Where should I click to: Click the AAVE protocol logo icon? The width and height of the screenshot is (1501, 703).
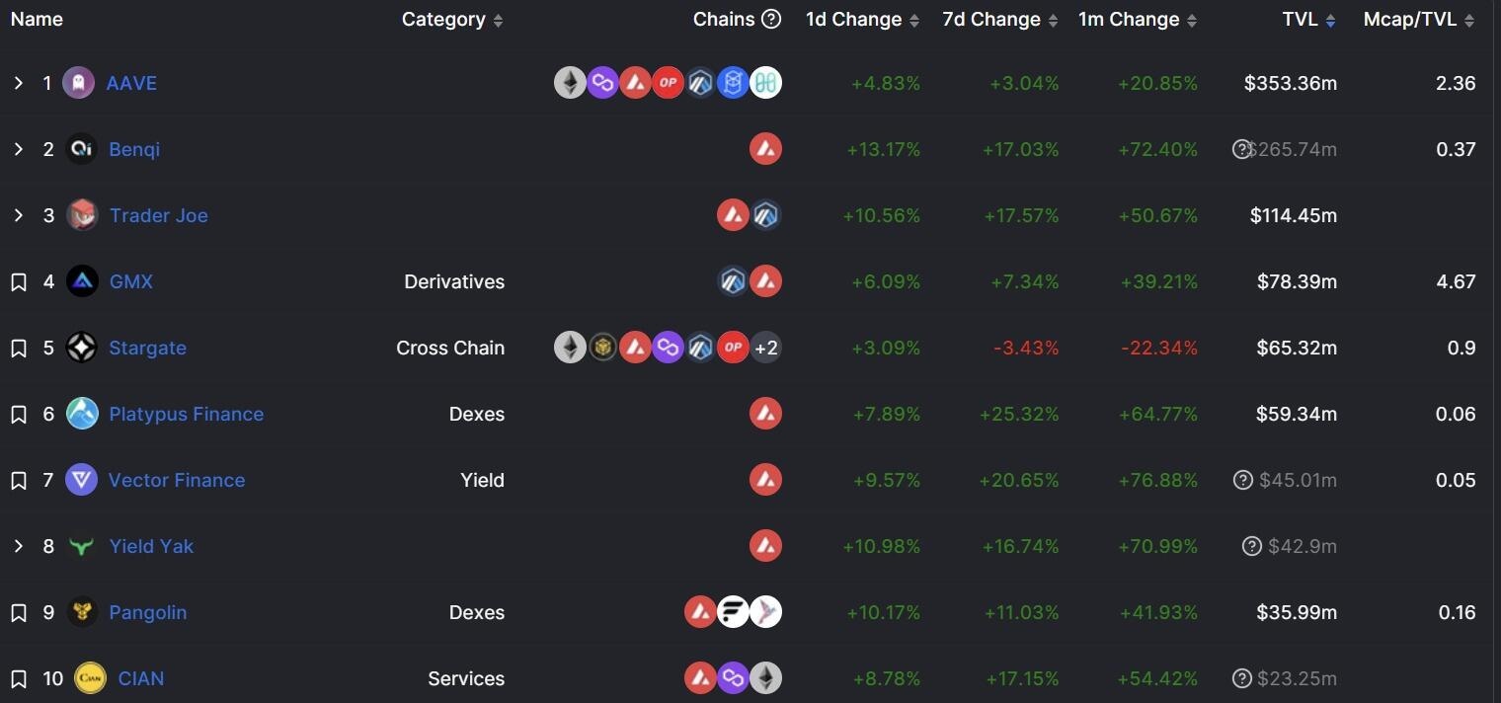point(79,83)
